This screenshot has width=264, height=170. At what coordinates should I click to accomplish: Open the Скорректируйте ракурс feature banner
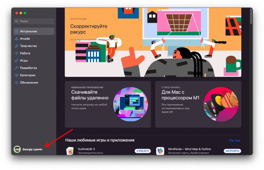[153, 42]
